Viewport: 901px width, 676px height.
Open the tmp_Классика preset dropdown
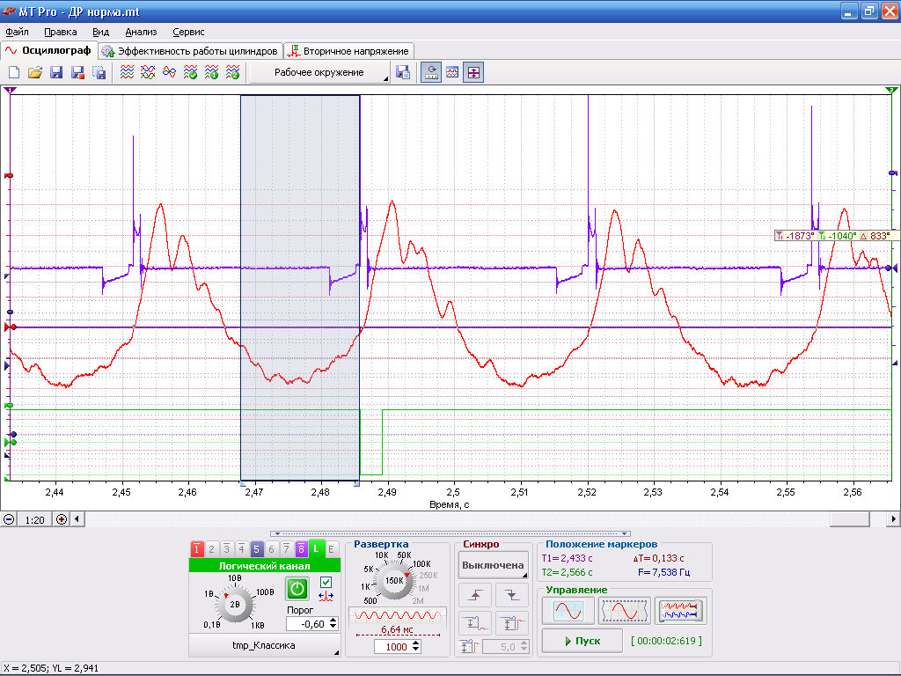pyautogui.click(x=264, y=645)
